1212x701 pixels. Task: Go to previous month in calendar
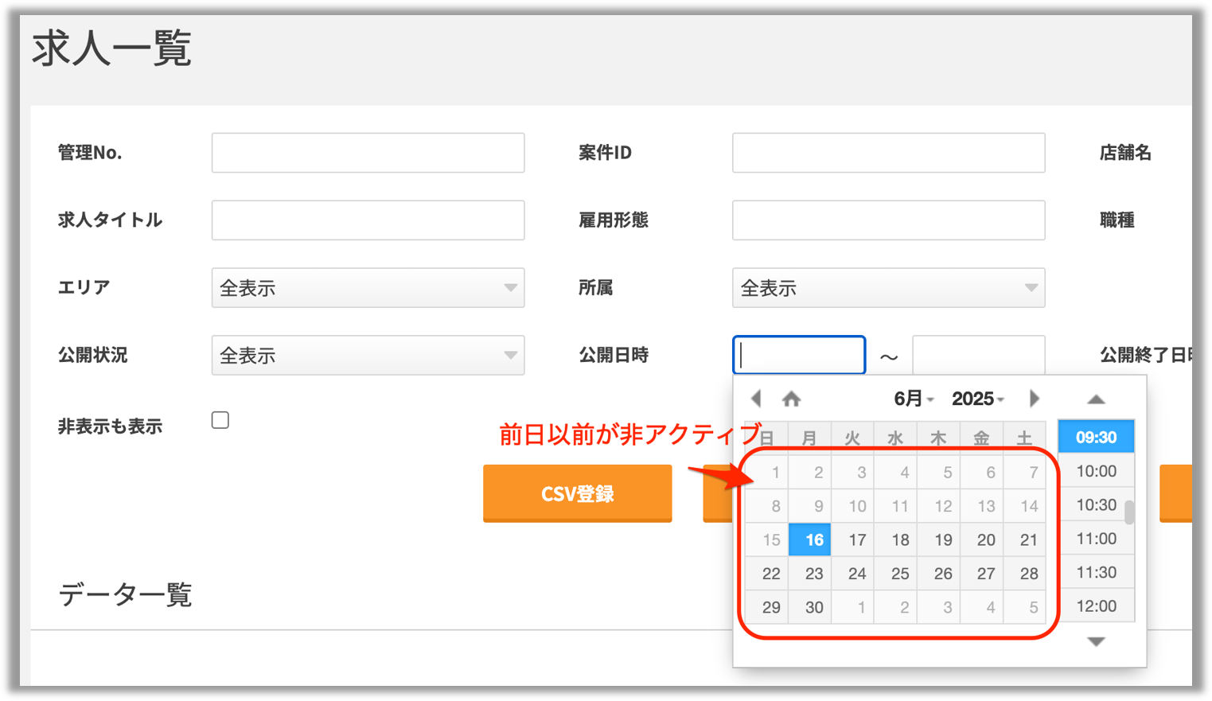point(756,399)
